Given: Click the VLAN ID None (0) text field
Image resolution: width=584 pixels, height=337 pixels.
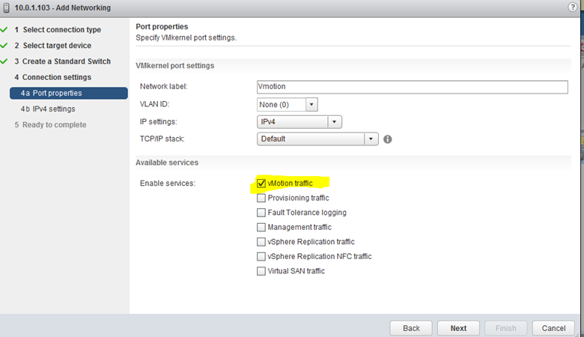Looking at the screenshot, I should 282,105.
